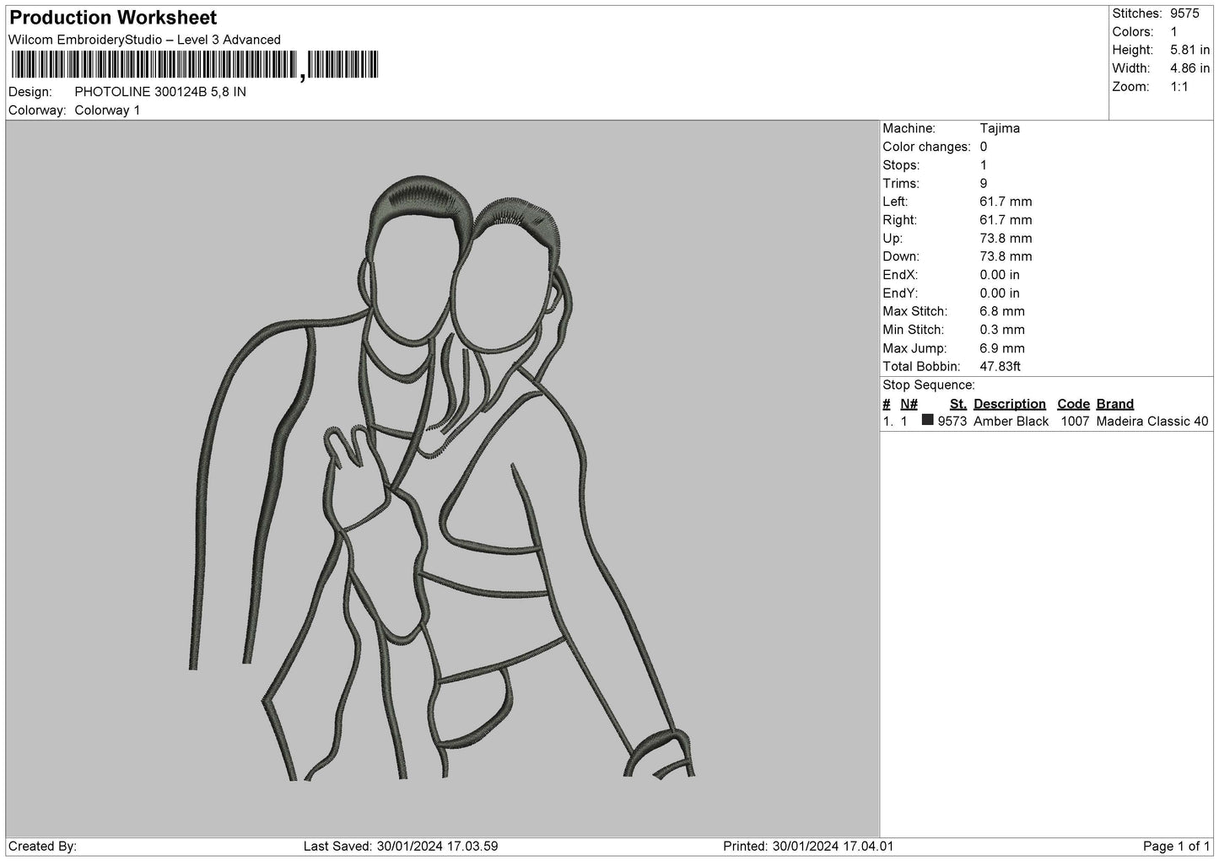Click the Created By label
Viewport: 1219px width, 861px height.
(42, 847)
